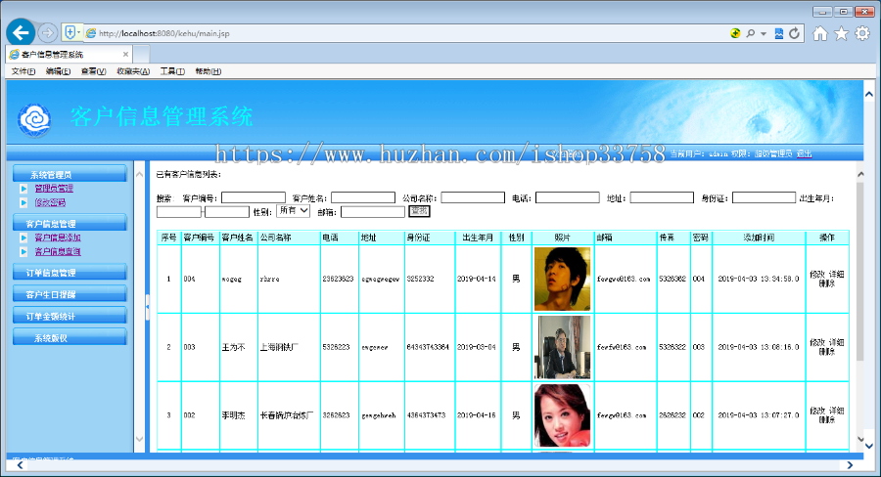The image size is (881, 477).
Task: Click the arrow icon beside 客户信息查询
Action: point(23,251)
